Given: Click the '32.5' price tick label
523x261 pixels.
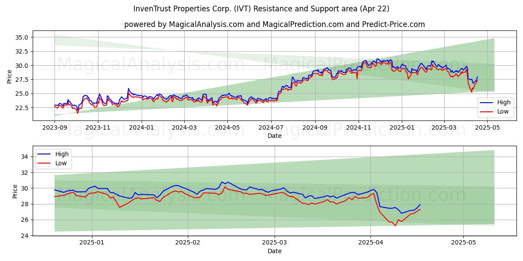Looking at the screenshot, I should point(22,51).
